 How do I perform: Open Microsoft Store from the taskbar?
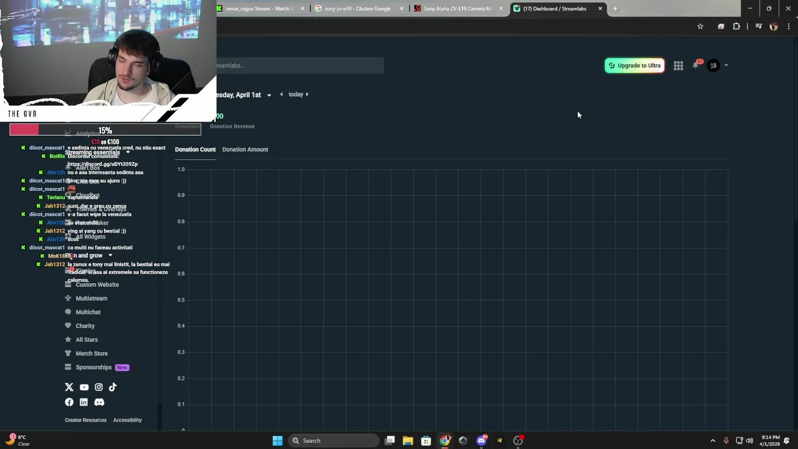pos(426,441)
